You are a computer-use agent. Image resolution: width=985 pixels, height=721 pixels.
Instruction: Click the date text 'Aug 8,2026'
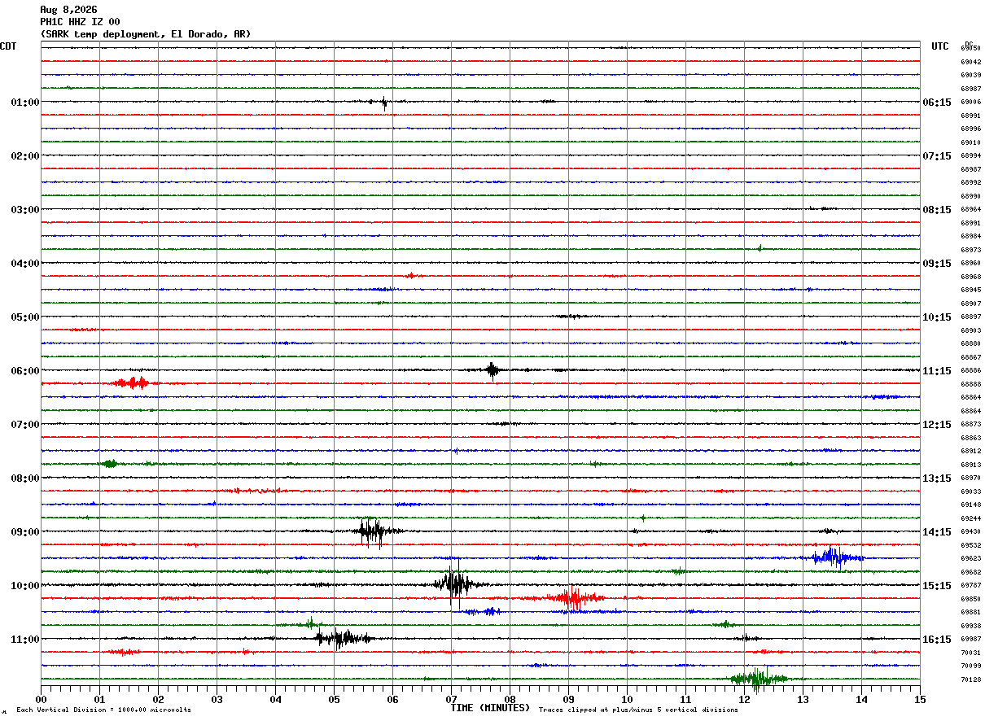pos(68,10)
